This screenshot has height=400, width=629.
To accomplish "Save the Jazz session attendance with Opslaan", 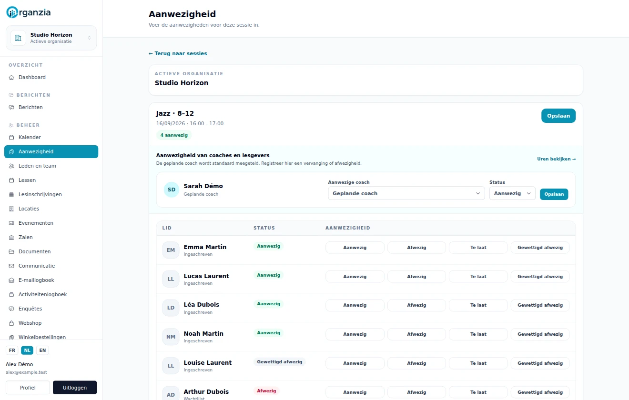I will pyautogui.click(x=558, y=116).
